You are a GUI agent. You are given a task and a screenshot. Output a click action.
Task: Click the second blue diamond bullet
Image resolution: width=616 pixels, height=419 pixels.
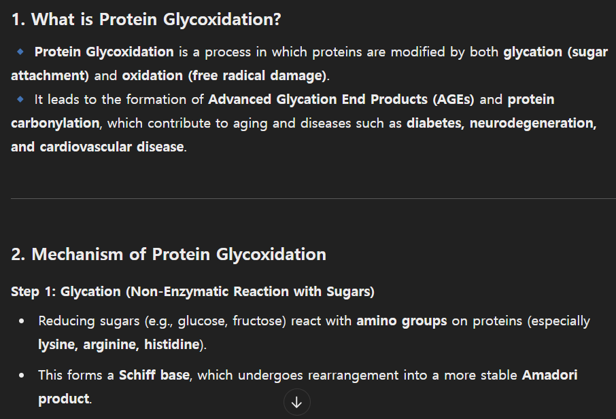[20, 99]
